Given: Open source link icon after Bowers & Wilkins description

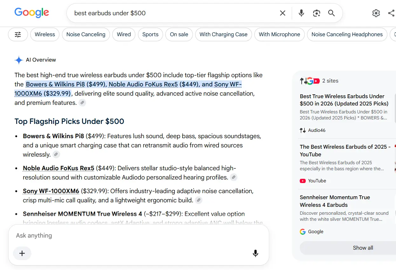Looking at the screenshot, I should (x=56, y=154).
